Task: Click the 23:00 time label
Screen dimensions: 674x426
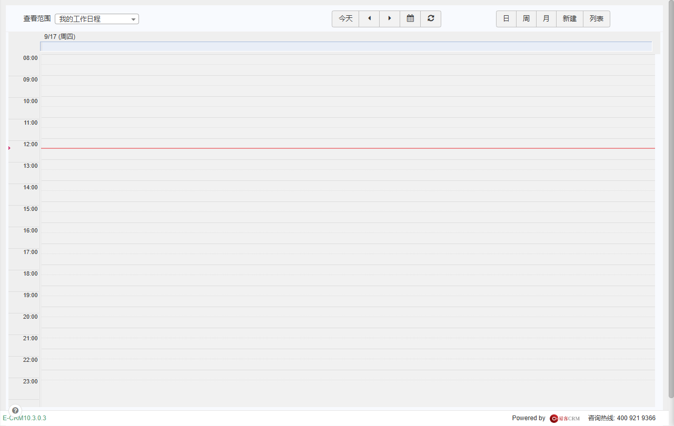Action: [31, 381]
